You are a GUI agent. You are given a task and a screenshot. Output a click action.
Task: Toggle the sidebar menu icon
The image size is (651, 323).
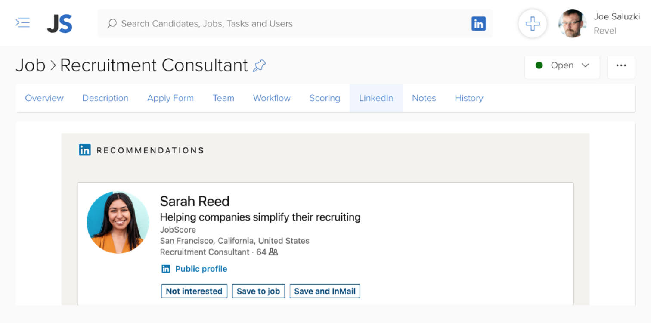coord(23,23)
